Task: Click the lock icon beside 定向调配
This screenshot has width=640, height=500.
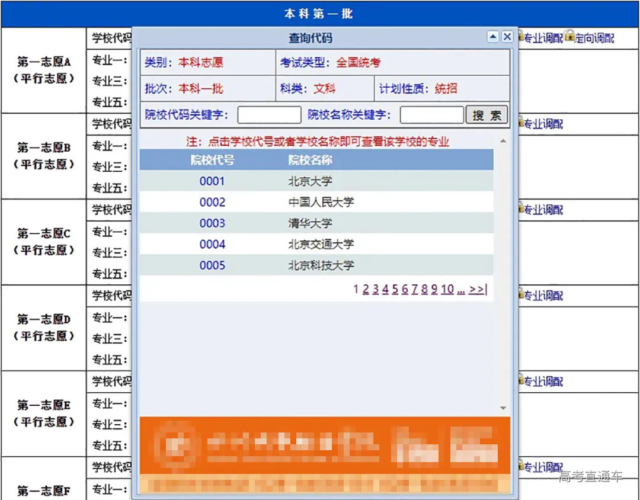Action: tap(568, 37)
